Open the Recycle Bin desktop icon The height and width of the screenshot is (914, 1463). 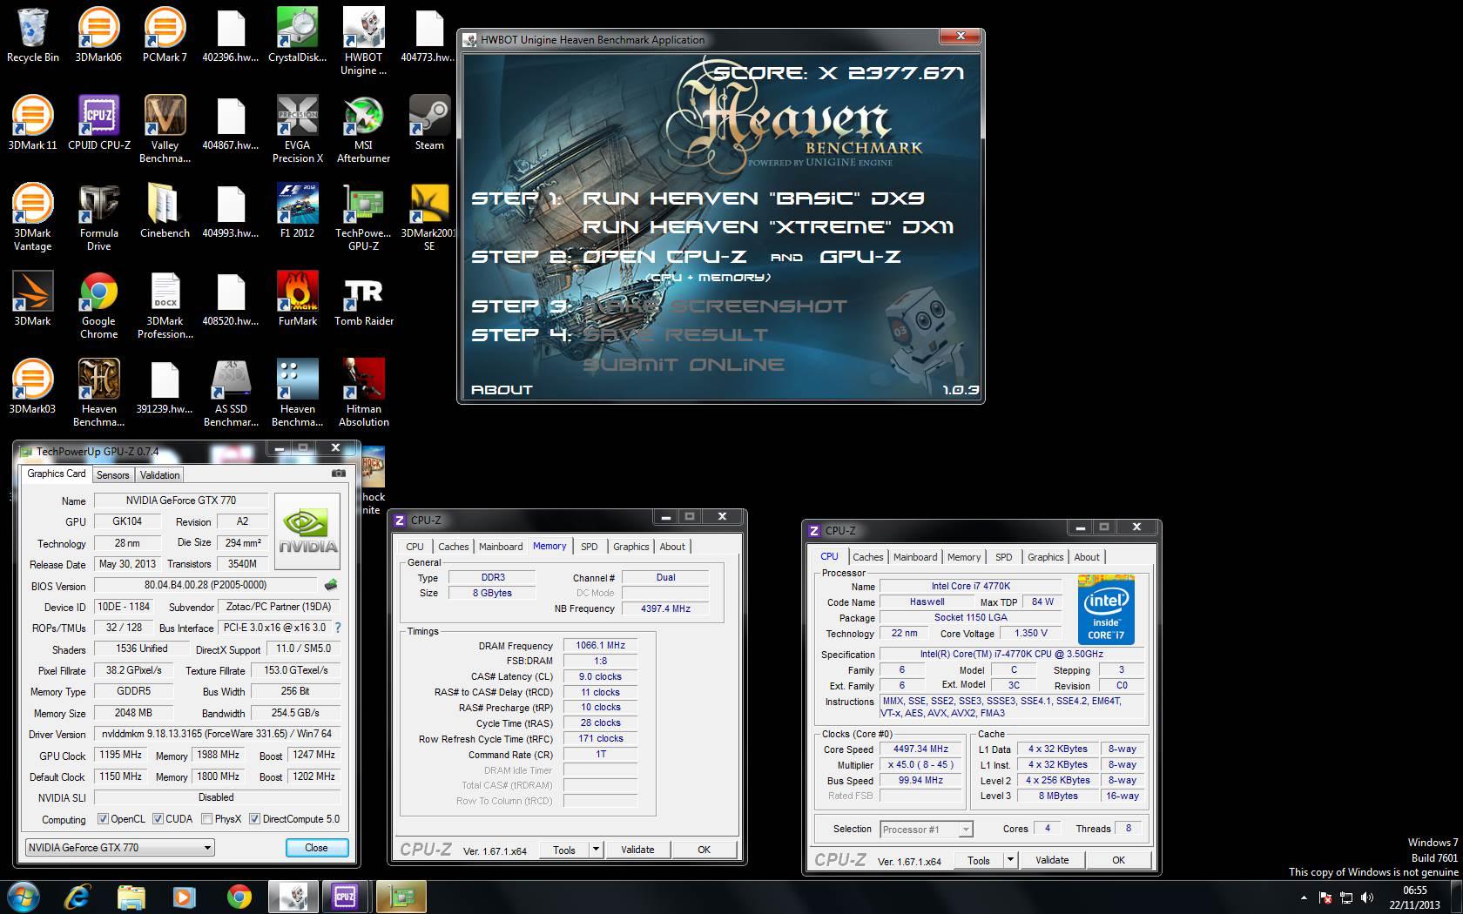click(33, 36)
